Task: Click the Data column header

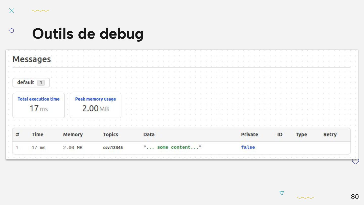Action: click(149, 135)
